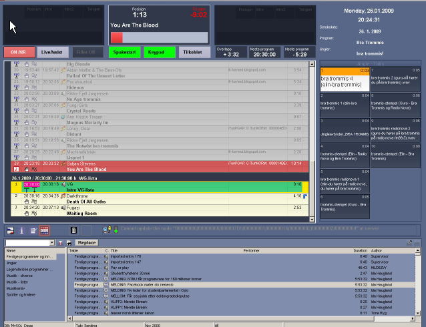The width and height of the screenshot is (426, 327).
Task: Click the speaker icon of the Fugazi row
Action: [x=63, y=208]
